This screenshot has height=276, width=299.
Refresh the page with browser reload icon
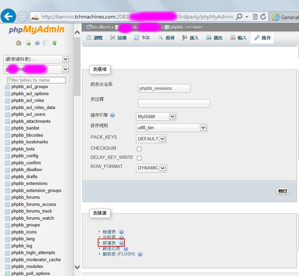pyautogui.click(x=263, y=17)
